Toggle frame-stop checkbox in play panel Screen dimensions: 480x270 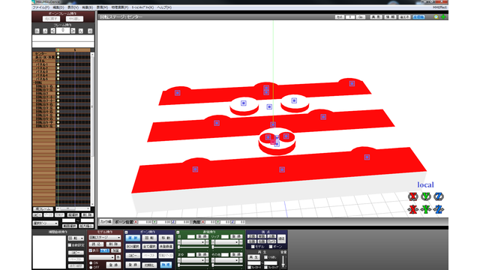265,267
